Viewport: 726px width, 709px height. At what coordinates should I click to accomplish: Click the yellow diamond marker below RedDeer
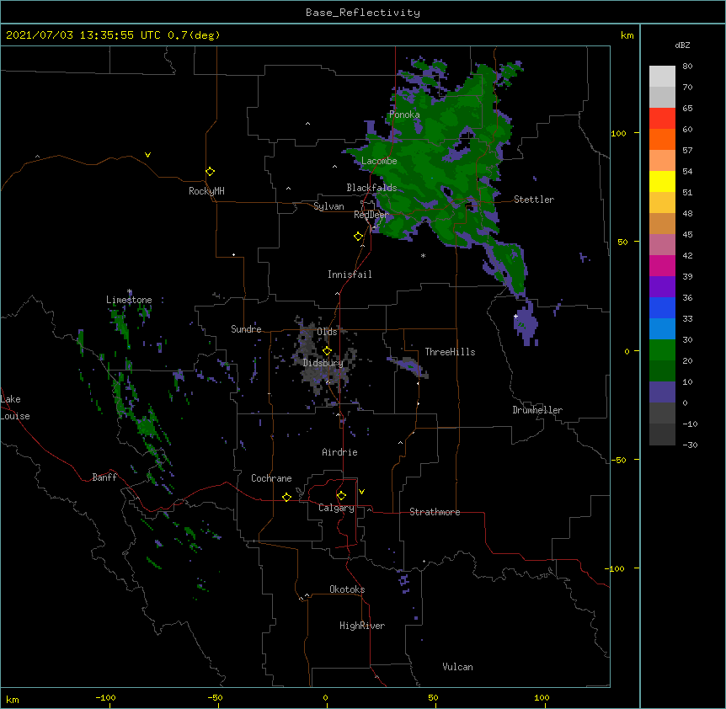(x=358, y=237)
